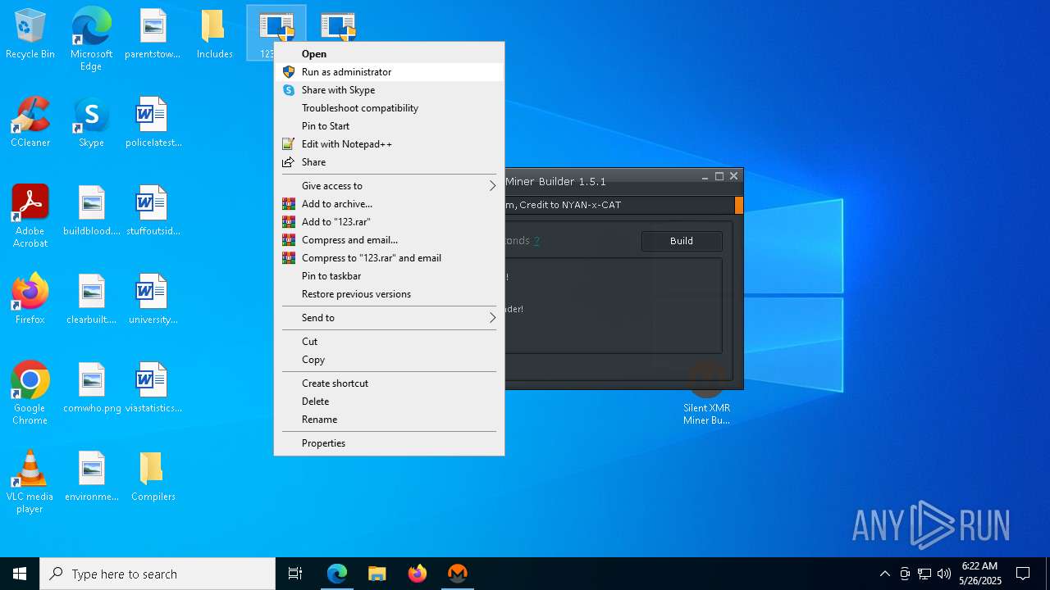This screenshot has height=590, width=1050.
Task: Open the Skype desktop shortcut
Action: (x=91, y=123)
